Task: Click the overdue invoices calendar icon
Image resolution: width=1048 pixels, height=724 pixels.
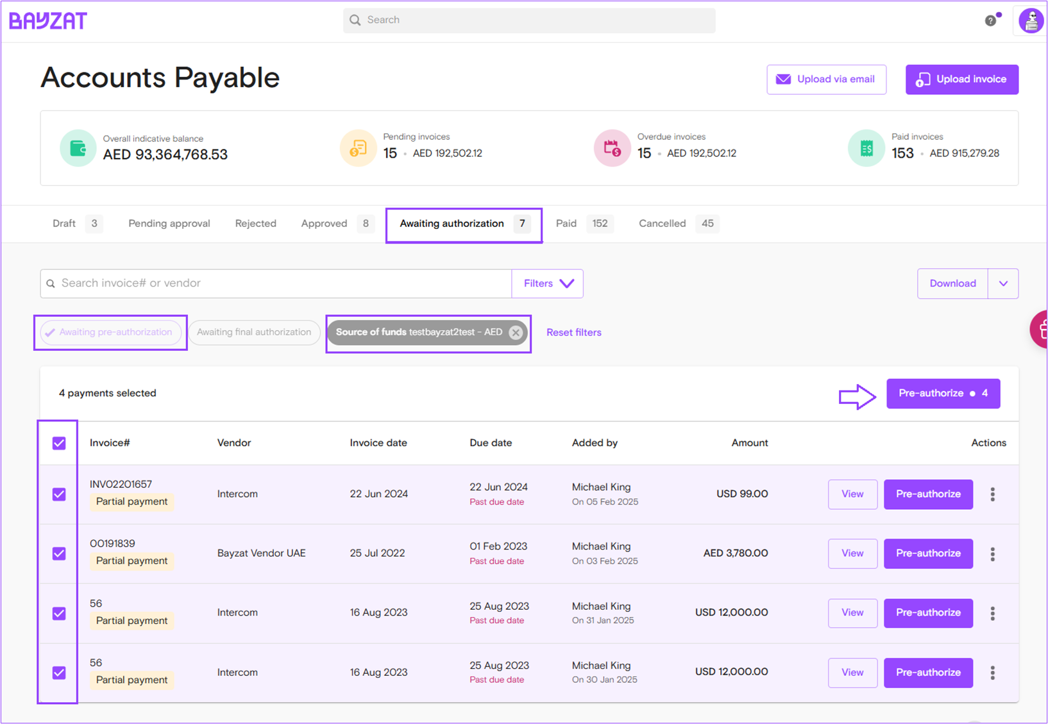Action: coord(612,148)
